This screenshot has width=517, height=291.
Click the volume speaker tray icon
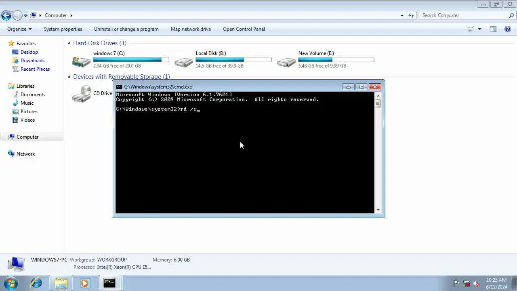pyautogui.click(x=476, y=283)
